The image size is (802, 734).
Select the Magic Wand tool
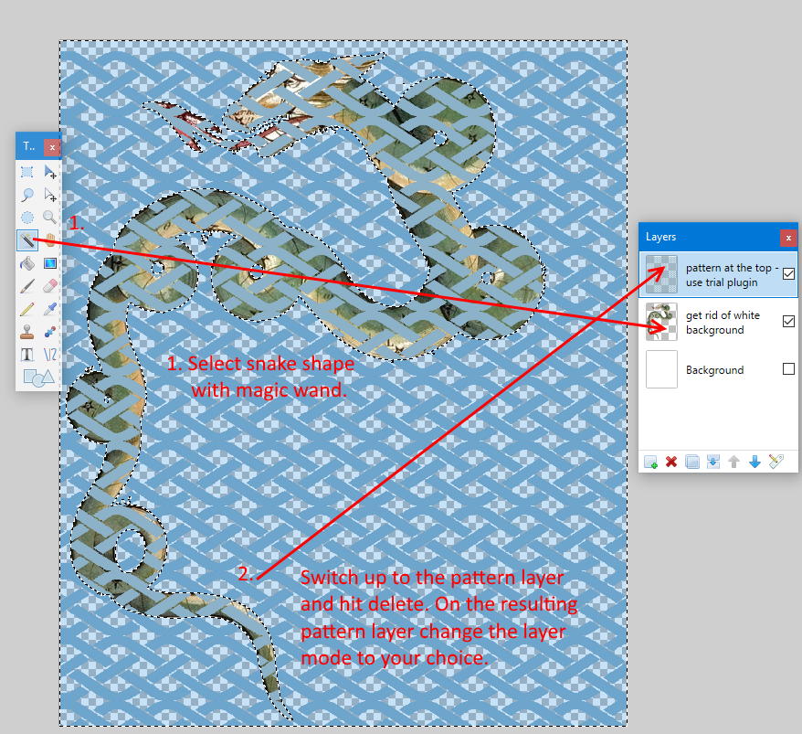tap(27, 240)
